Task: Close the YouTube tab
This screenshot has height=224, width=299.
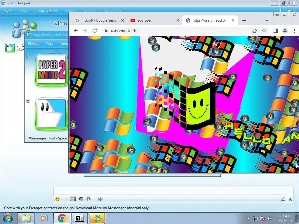Action: [178, 20]
